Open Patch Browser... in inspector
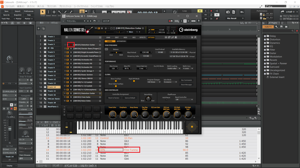 coord(25,155)
